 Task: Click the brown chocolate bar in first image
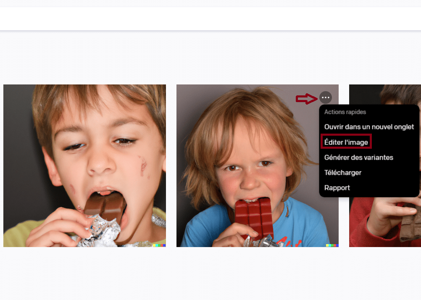click(x=105, y=206)
